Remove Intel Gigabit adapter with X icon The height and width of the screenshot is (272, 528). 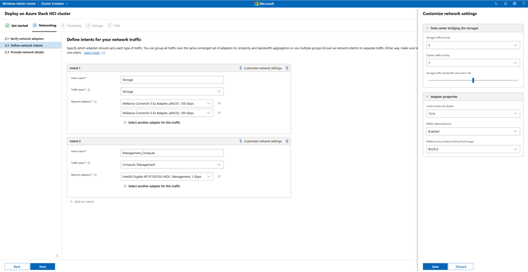pyautogui.click(x=219, y=176)
